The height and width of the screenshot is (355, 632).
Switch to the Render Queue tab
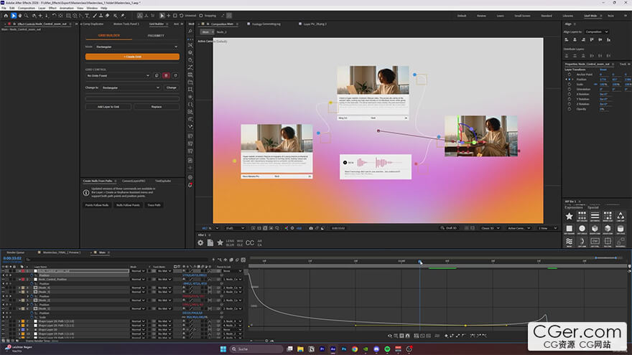click(15, 252)
